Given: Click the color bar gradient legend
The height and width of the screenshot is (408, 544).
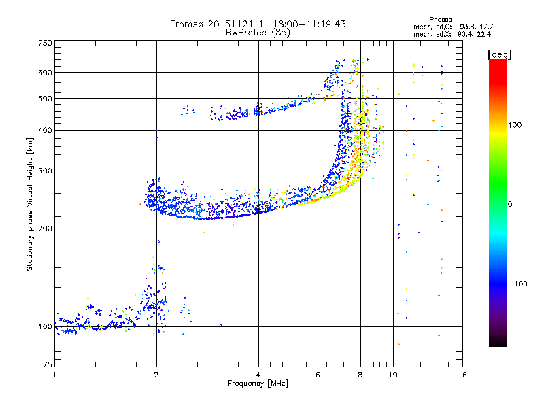Looking at the screenshot, I should [498, 203].
